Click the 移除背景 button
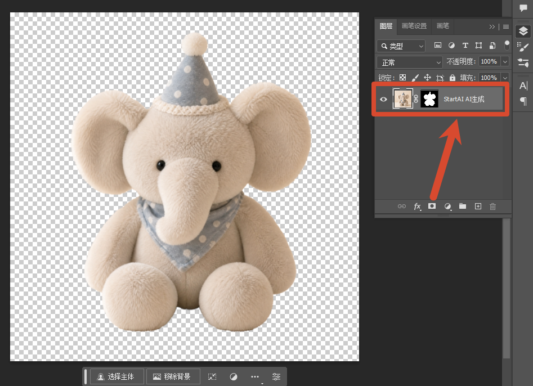 [173, 376]
